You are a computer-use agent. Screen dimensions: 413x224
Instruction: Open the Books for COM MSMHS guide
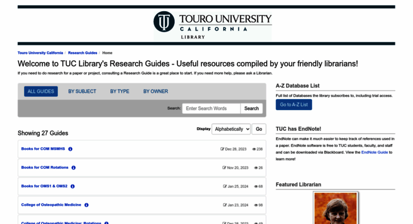click(43, 149)
